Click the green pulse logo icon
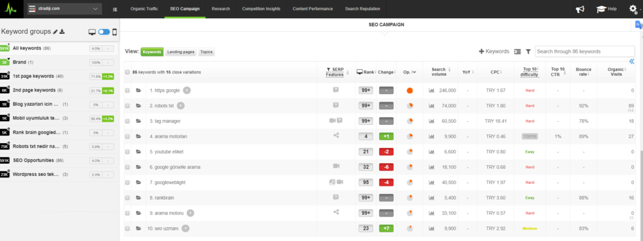643x241 pixels. point(11,9)
